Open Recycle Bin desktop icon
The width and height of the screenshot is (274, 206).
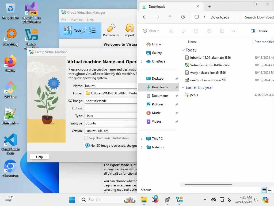click(10, 11)
